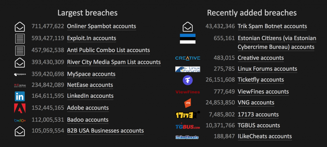327x147 pixels.
Task: Click the Creative brand logo
Action: [188, 58]
